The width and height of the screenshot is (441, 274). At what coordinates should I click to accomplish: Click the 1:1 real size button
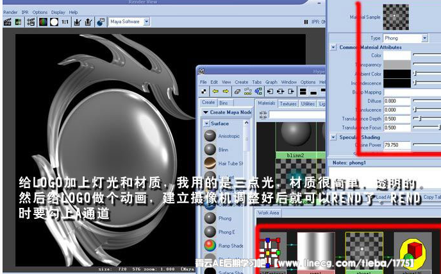click(65, 22)
